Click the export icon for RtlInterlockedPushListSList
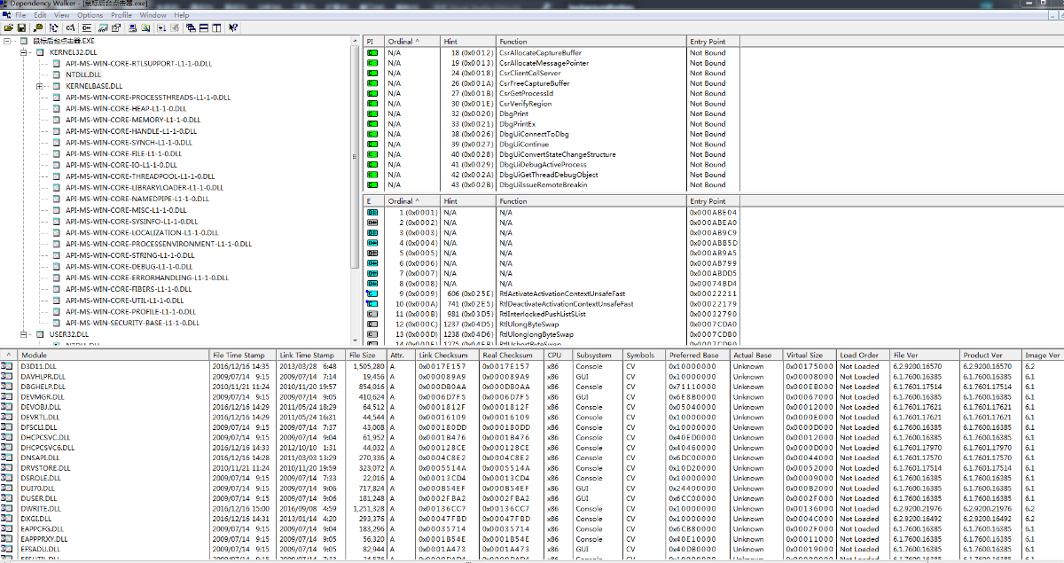The width and height of the screenshot is (1064, 563). 372,314
